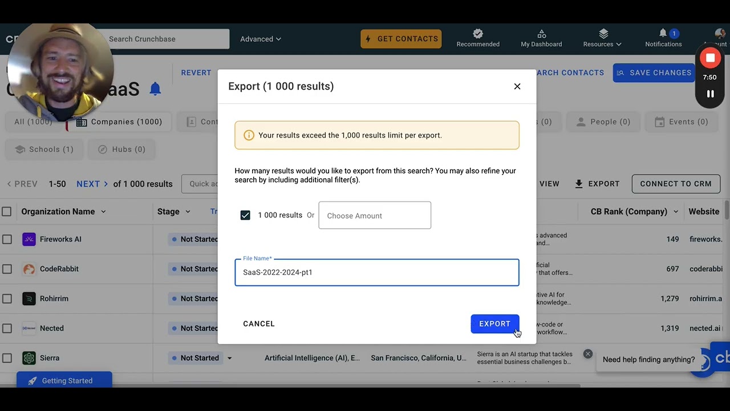The image size is (730, 411).
Task: Click Sierra logo icon
Action: [29, 358]
